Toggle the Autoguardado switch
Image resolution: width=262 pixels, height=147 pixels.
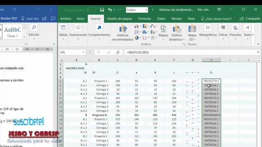click(91, 10)
